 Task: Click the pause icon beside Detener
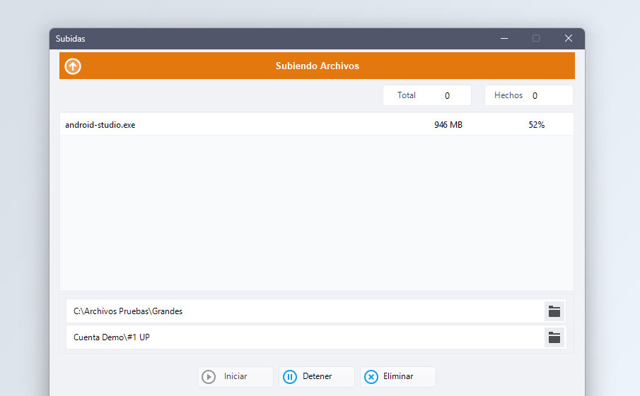point(290,377)
